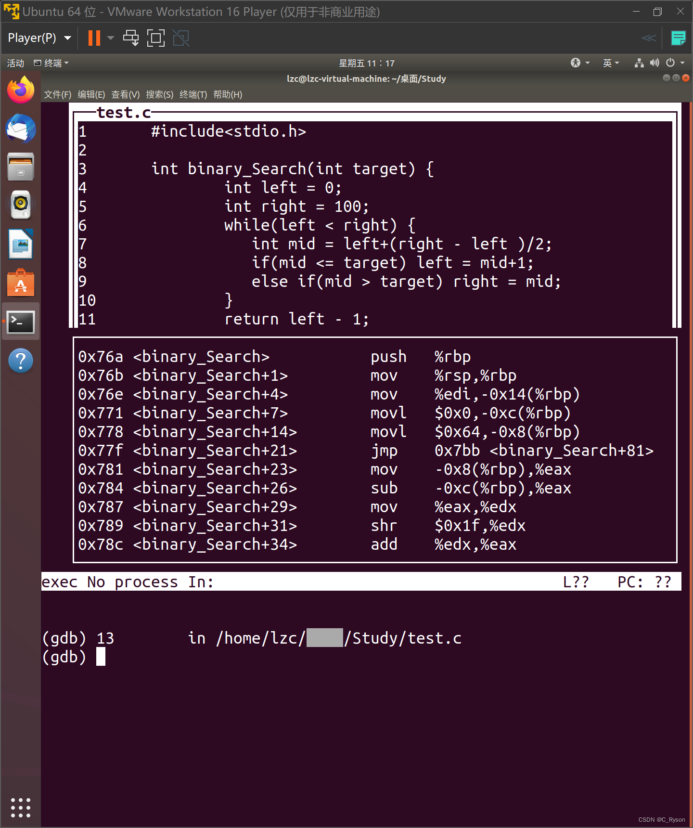Open 编辑(E) menu in terminal
Viewport: 693px width, 828px height.
[x=91, y=95]
